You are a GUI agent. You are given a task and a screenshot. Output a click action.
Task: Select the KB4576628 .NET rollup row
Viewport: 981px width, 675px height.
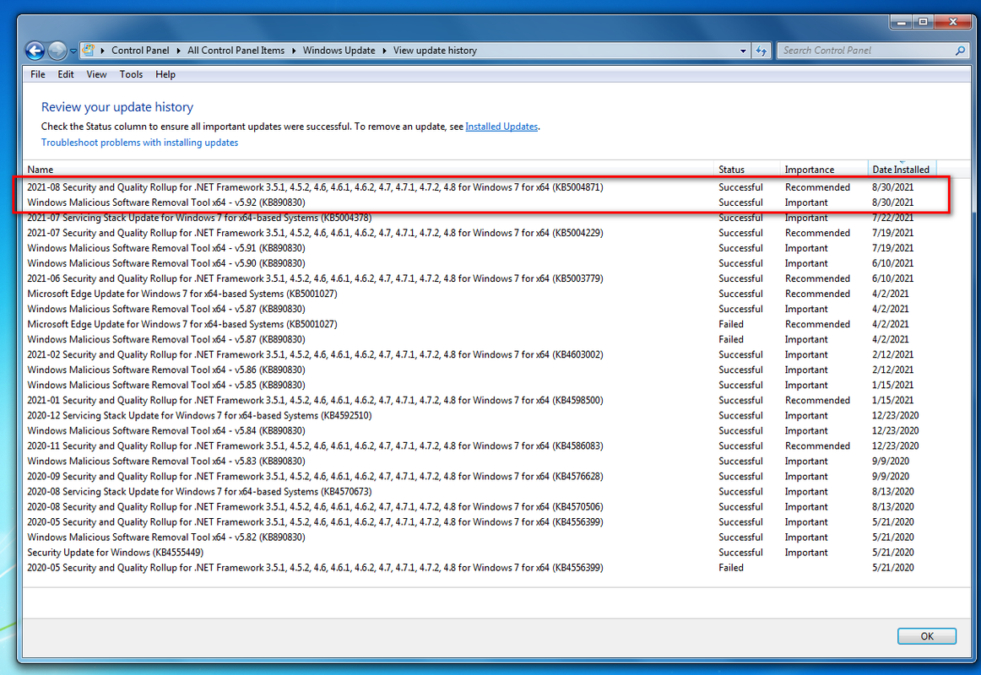(480, 476)
